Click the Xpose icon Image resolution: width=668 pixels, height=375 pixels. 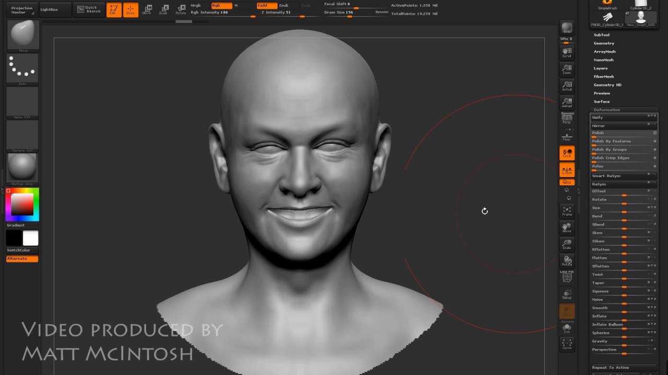(x=567, y=344)
